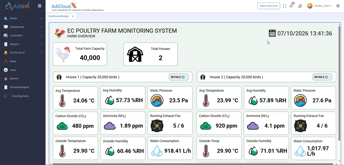Click the Select Machine button
The width and height of the screenshot is (344, 165).
(269, 6)
